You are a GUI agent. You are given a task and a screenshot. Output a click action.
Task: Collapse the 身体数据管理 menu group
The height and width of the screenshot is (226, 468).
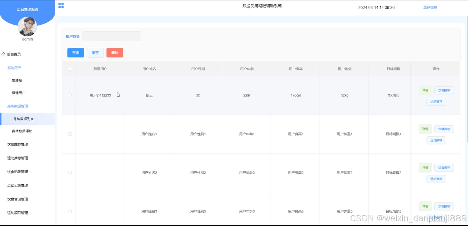pyautogui.click(x=18, y=106)
